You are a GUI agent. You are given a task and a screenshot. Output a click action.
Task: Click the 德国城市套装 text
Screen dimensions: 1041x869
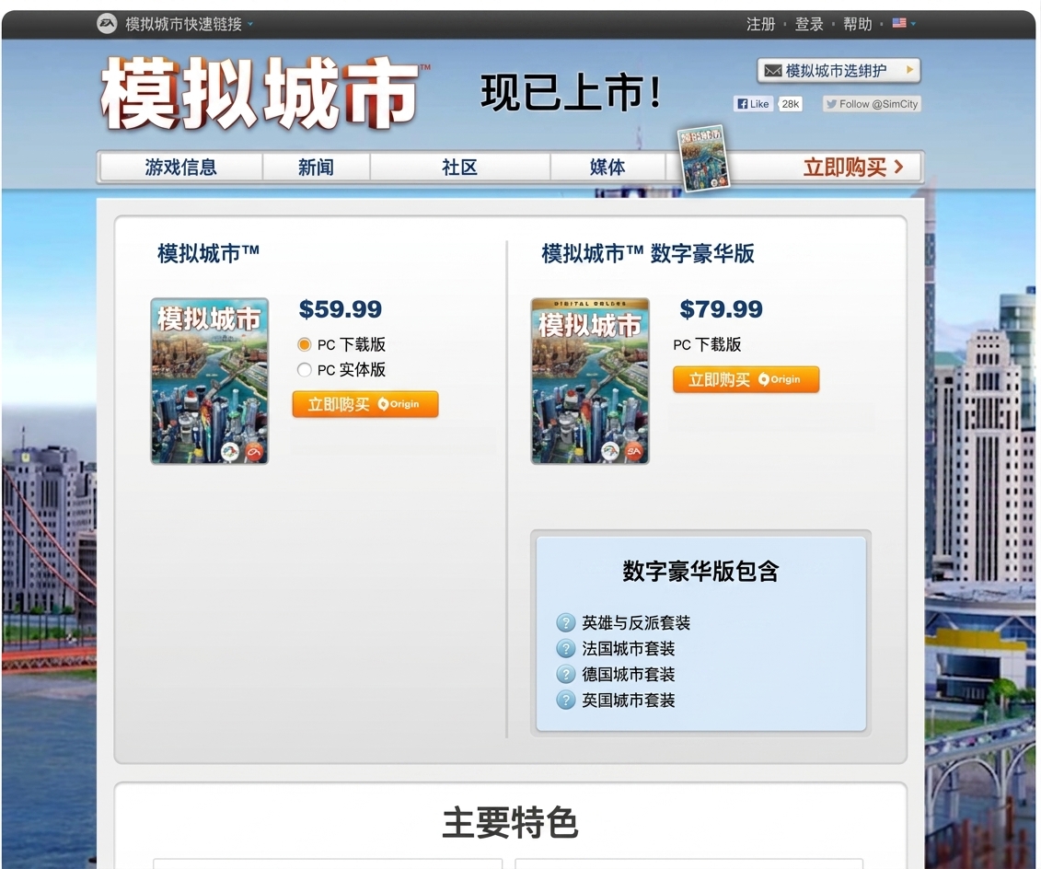(x=628, y=675)
